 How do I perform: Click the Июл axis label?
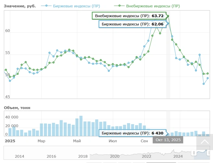[x=113, y=141]
